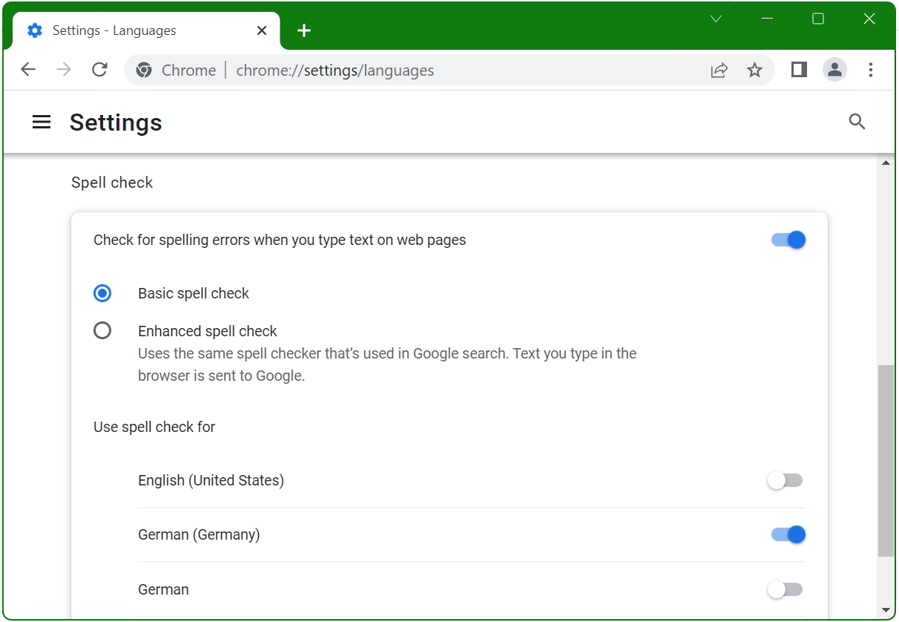Click the site information icon
Image resolution: width=899 pixels, height=622 pixels.
pos(142,70)
